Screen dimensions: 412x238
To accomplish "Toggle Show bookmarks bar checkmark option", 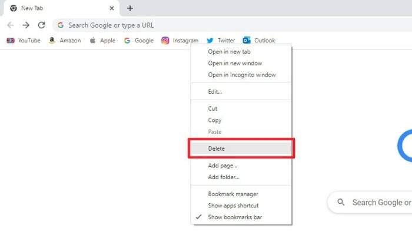I will [x=241, y=217].
